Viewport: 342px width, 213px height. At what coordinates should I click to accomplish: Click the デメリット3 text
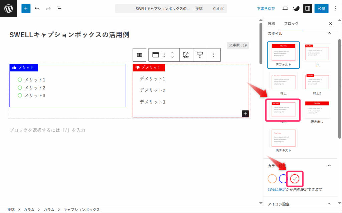[x=152, y=102]
